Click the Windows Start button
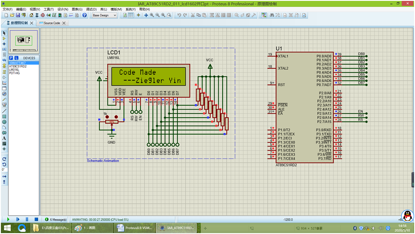The width and height of the screenshot is (415, 234). click(7, 228)
